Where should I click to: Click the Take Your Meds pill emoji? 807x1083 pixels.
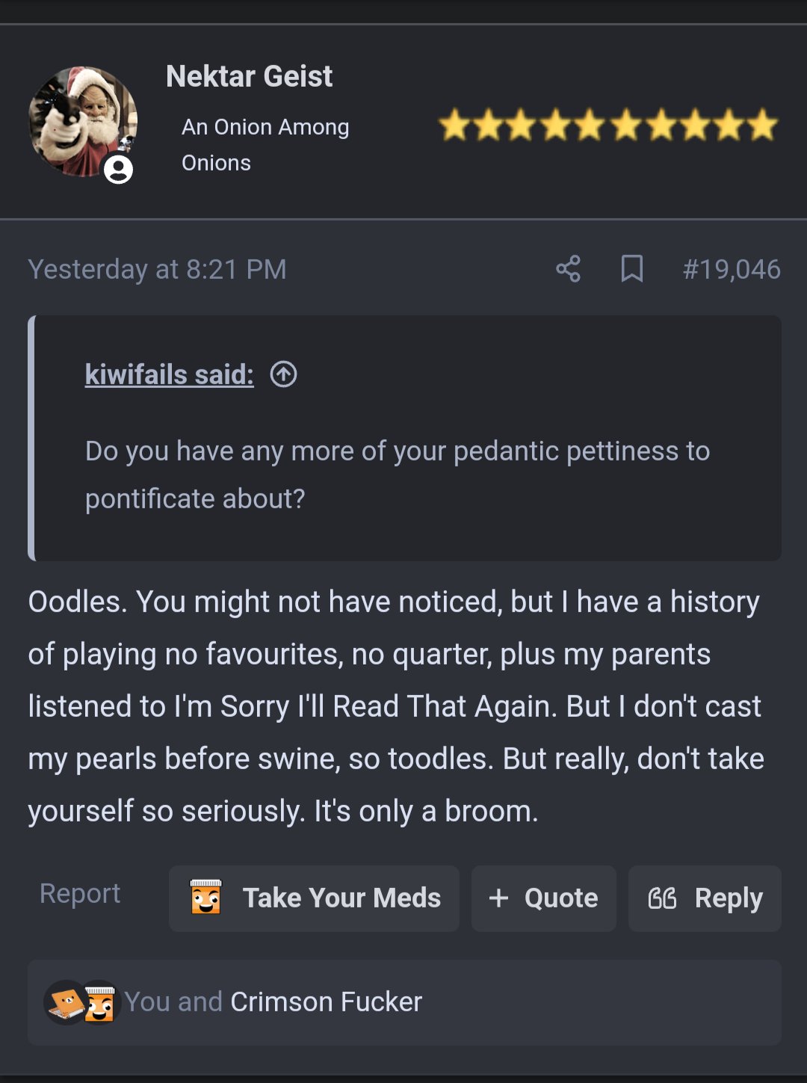[x=206, y=897]
